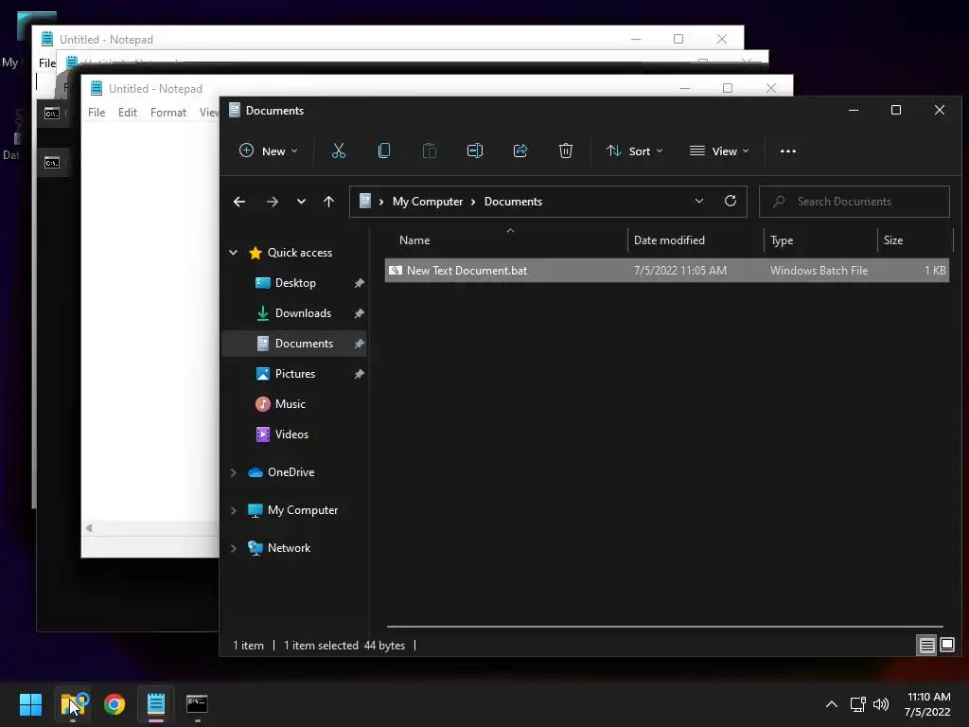The width and height of the screenshot is (969, 727).
Task: Expand address bar history dropdown
Action: 699,201
